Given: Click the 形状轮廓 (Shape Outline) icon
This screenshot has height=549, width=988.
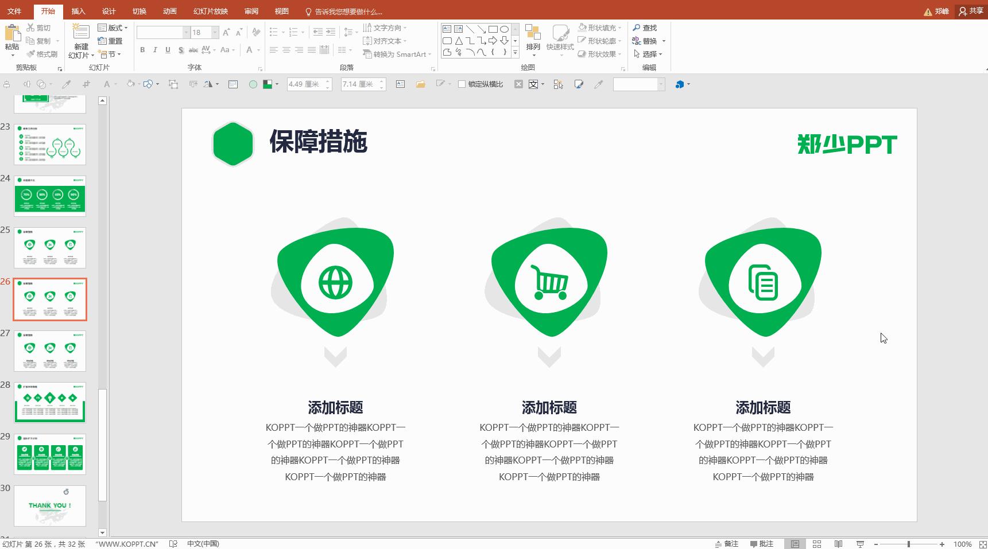Looking at the screenshot, I should (x=582, y=41).
